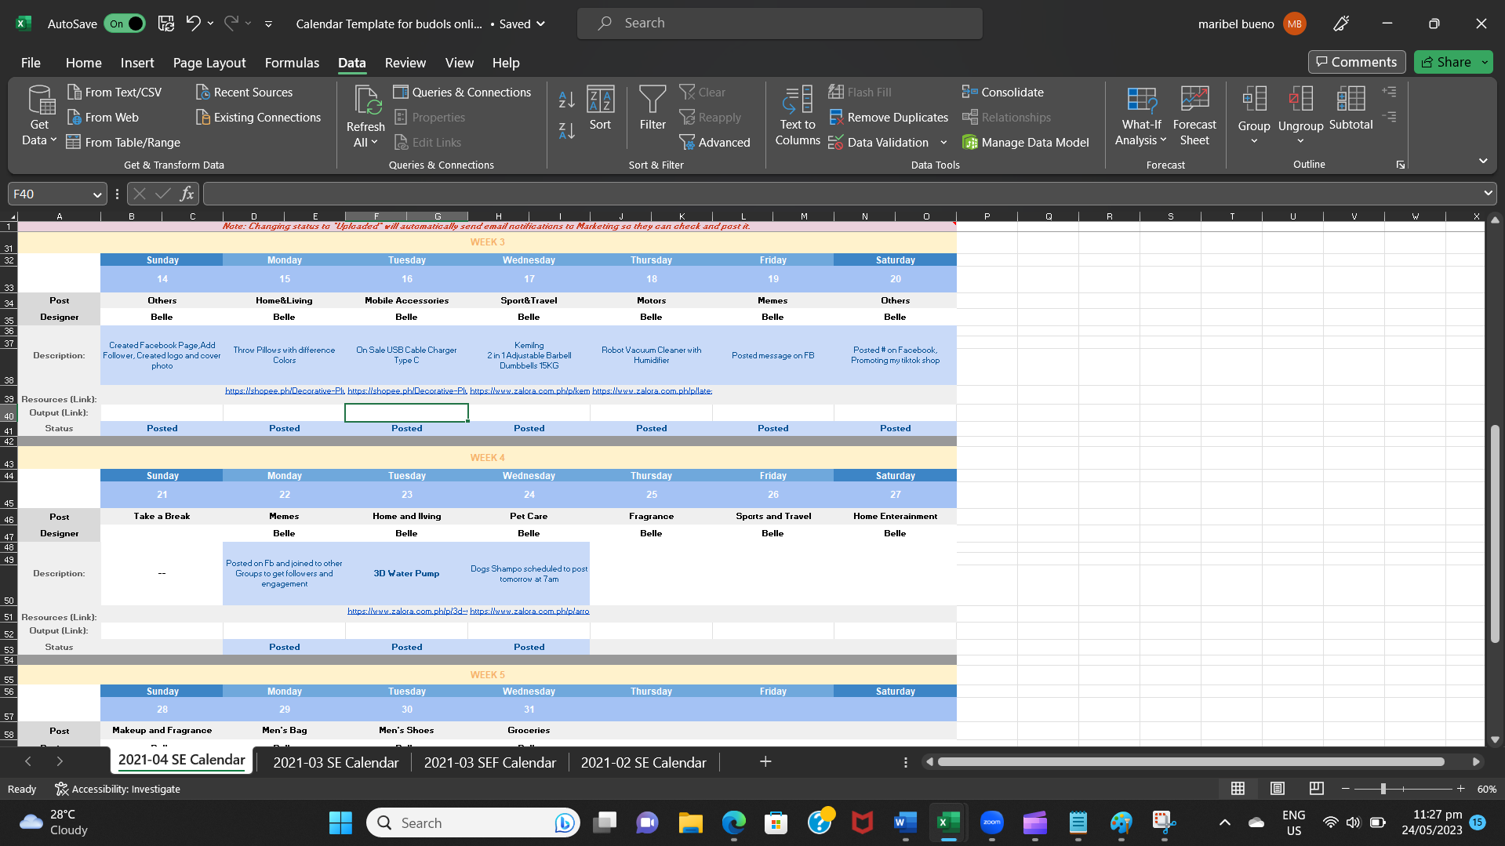This screenshot has width=1505, height=846.
Task: Click the Subtotal outline icon
Action: 1350,108
